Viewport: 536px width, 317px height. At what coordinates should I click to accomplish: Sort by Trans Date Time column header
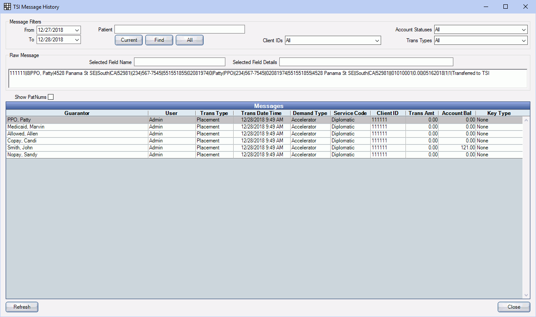click(x=261, y=113)
